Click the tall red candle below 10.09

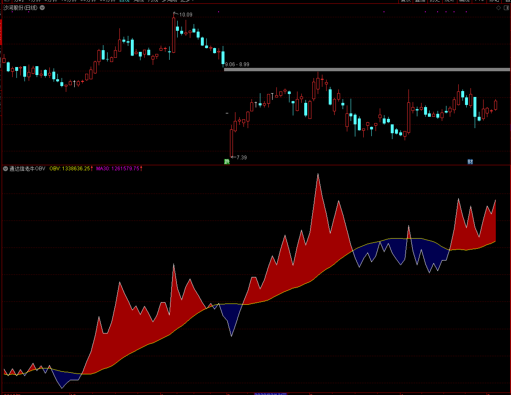tap(174, 35)
